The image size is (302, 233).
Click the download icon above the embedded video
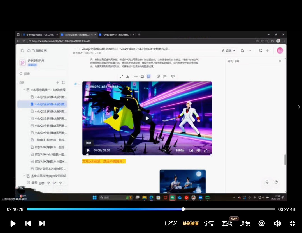(x=128, y=76)
